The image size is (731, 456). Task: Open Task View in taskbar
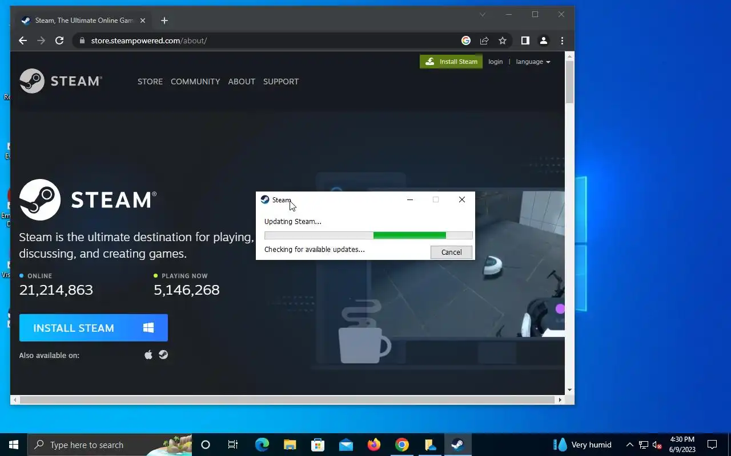click(233, 445)
